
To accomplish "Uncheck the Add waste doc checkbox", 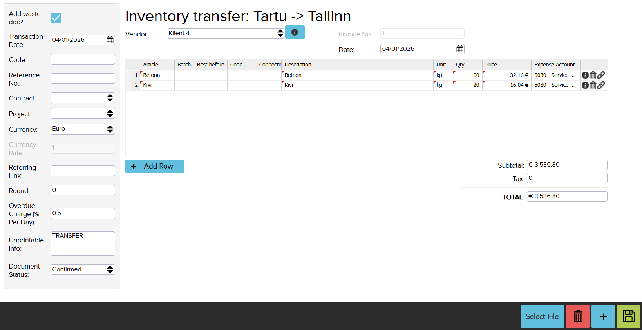I will click(x=56, y=18).
